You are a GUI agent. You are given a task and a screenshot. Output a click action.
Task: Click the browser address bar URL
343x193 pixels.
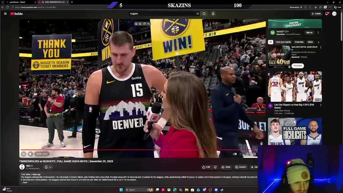[35, 7]
